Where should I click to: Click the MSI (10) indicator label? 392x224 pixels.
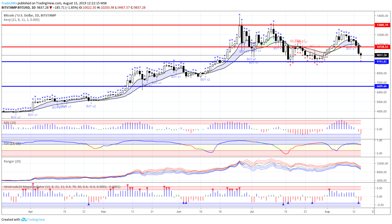pos(10,123)
